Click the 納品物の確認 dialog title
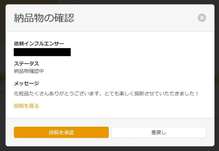 (x=44, y=18)
